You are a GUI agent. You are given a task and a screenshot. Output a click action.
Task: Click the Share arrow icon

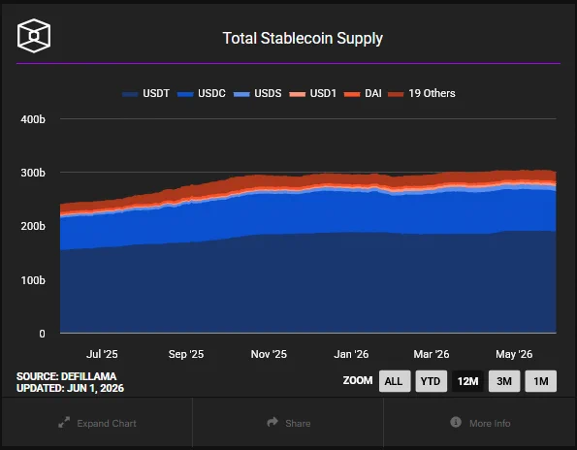[x=272, y=422]
